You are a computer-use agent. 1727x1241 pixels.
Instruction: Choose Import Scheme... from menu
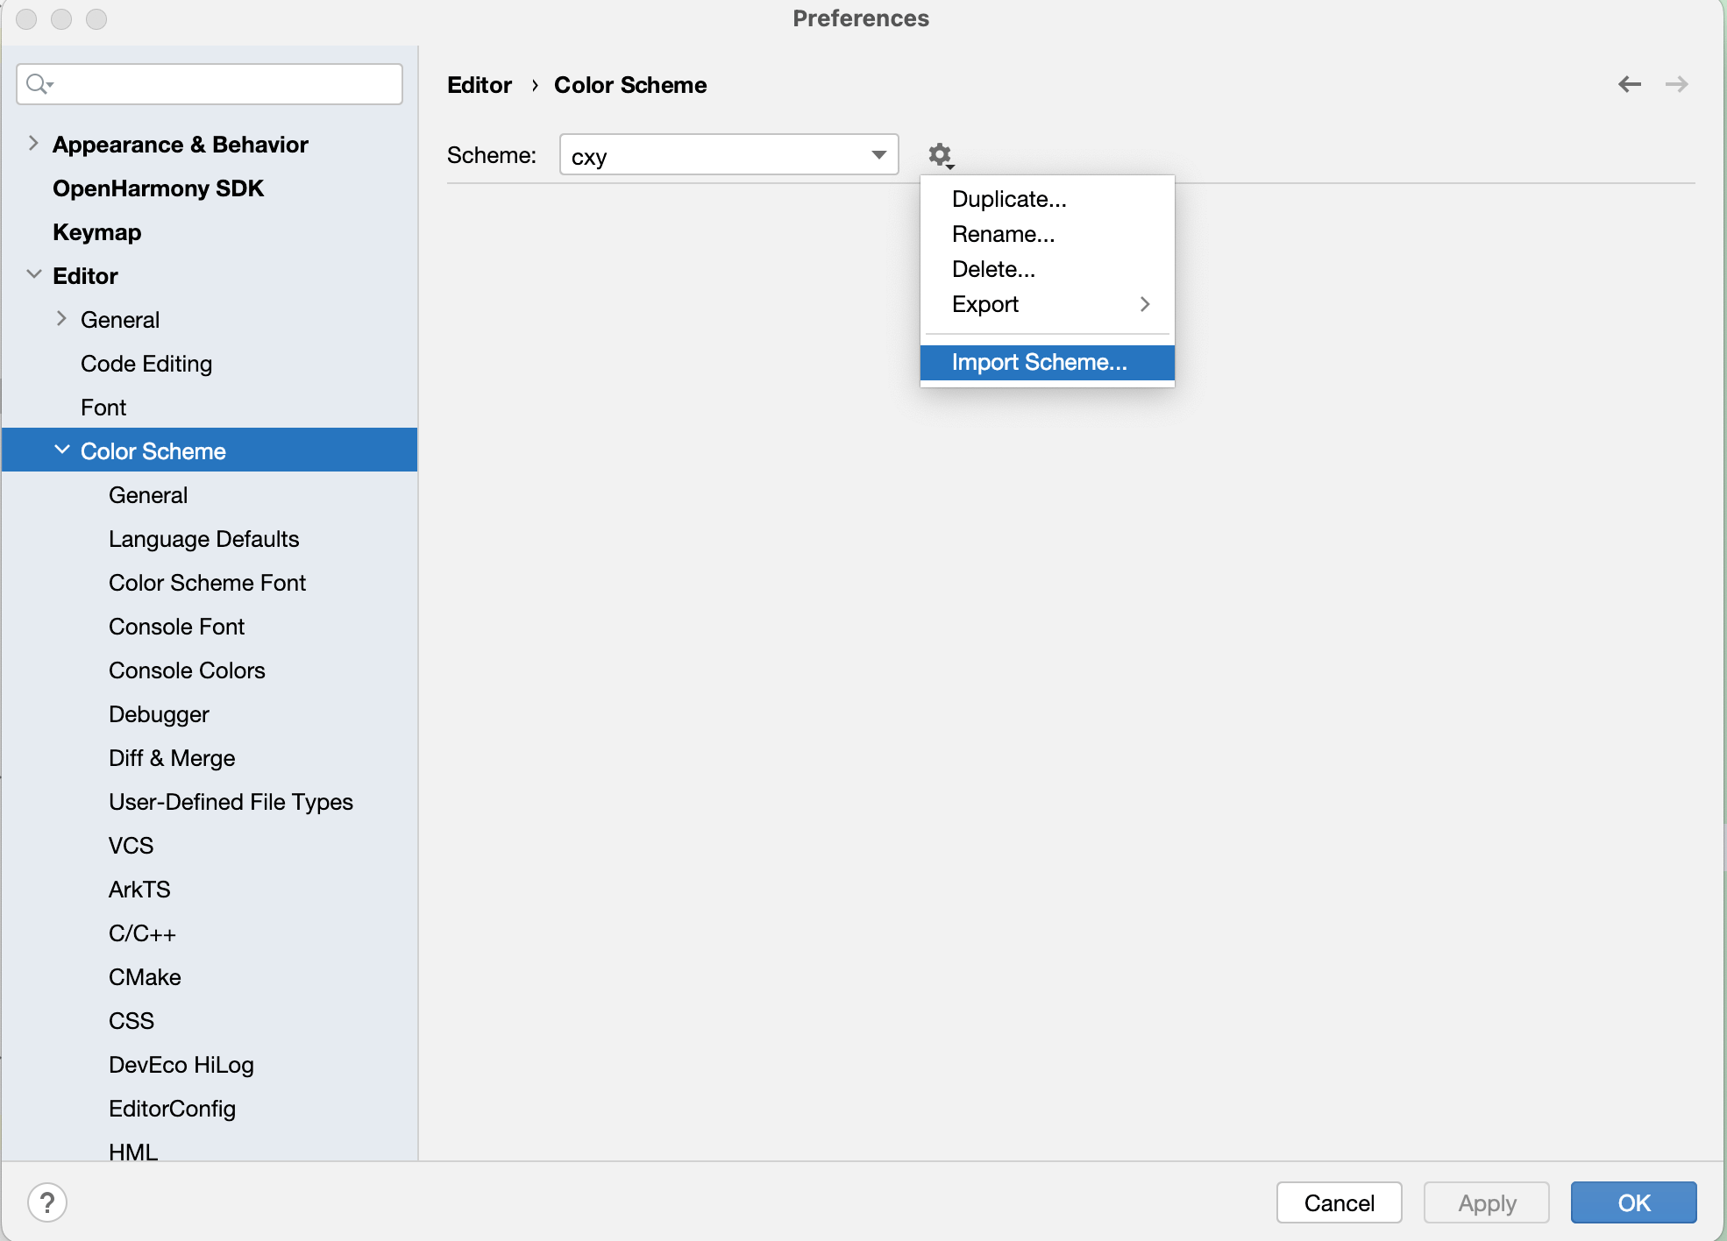pyautogui.click(x=1039, y=362)
